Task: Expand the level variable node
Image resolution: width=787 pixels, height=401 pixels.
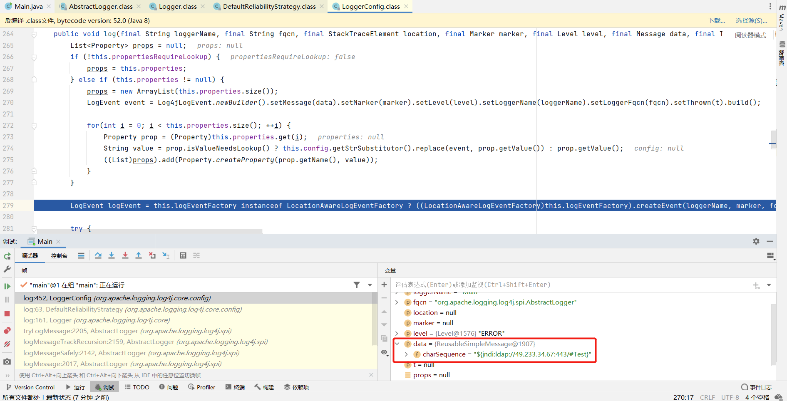Action: tap(397, 333)
